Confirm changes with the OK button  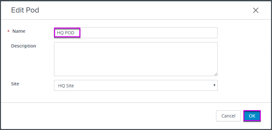[252, 116]
